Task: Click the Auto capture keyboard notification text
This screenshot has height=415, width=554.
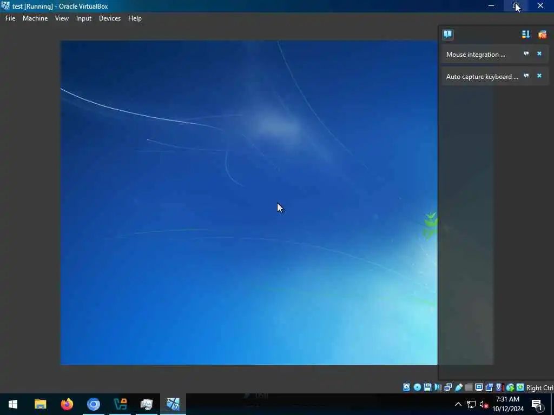Action: pyautogui.click(x=482, y=77)
